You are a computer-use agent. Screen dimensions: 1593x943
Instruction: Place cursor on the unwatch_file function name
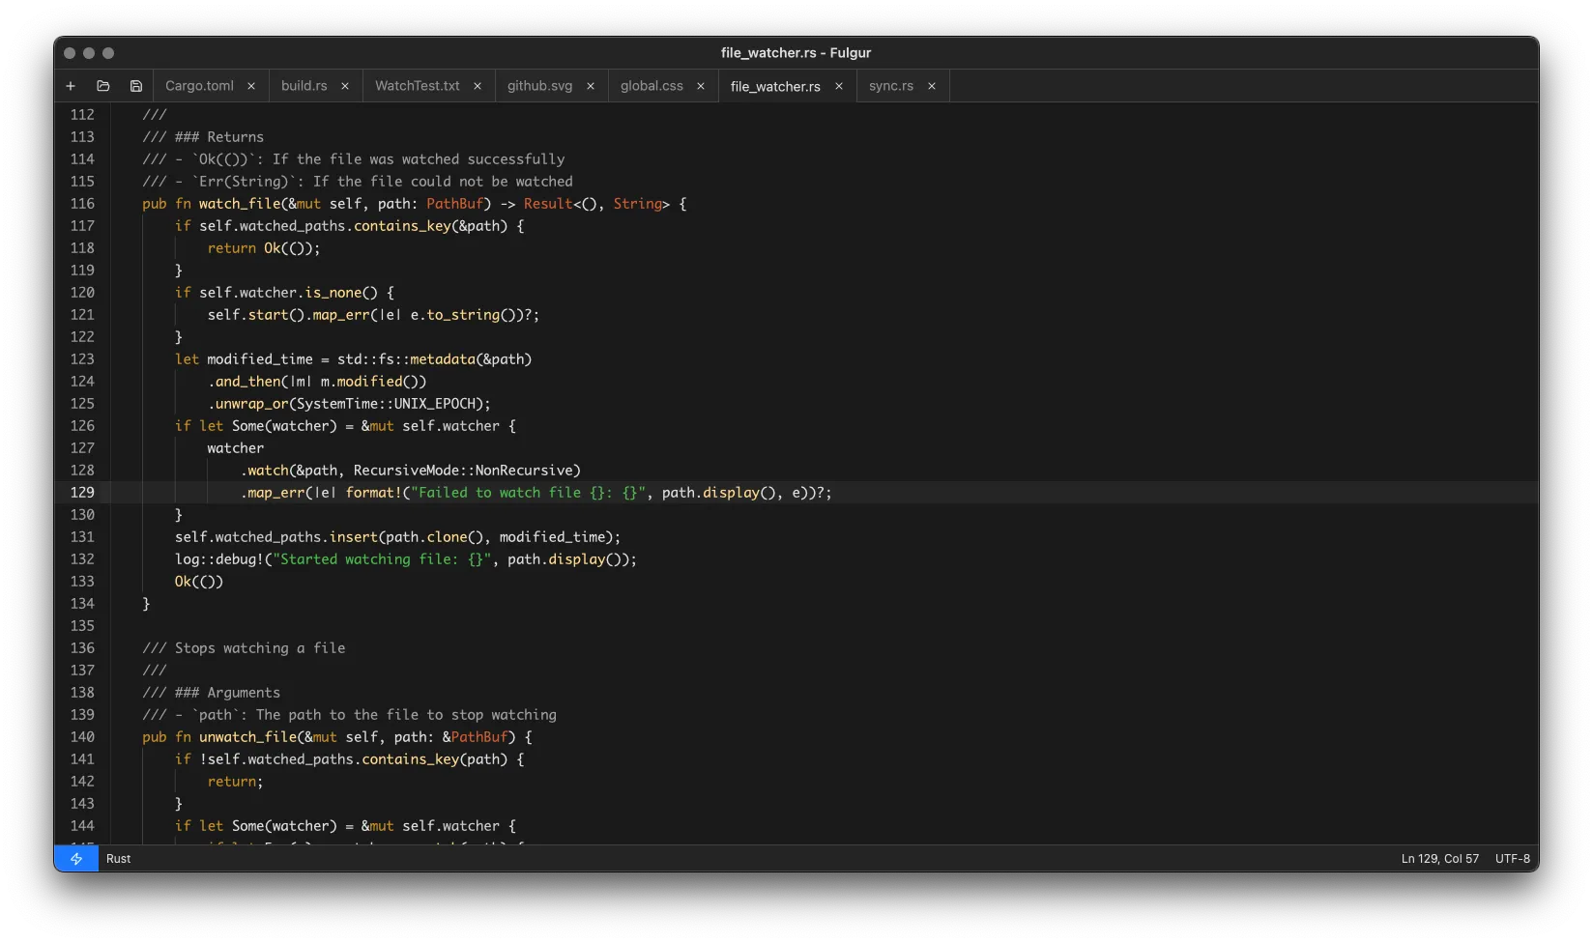(x=247, y=737)
